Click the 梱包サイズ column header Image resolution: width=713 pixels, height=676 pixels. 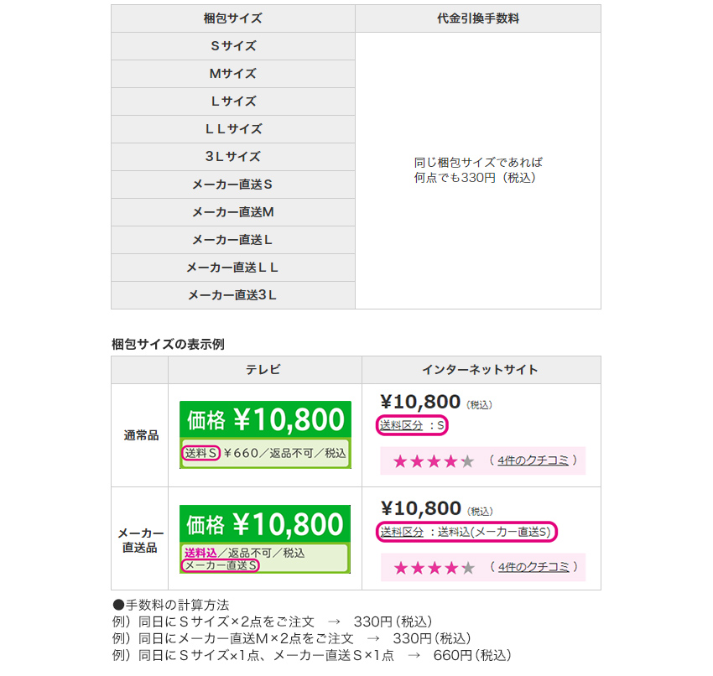[x=233, y=18]
